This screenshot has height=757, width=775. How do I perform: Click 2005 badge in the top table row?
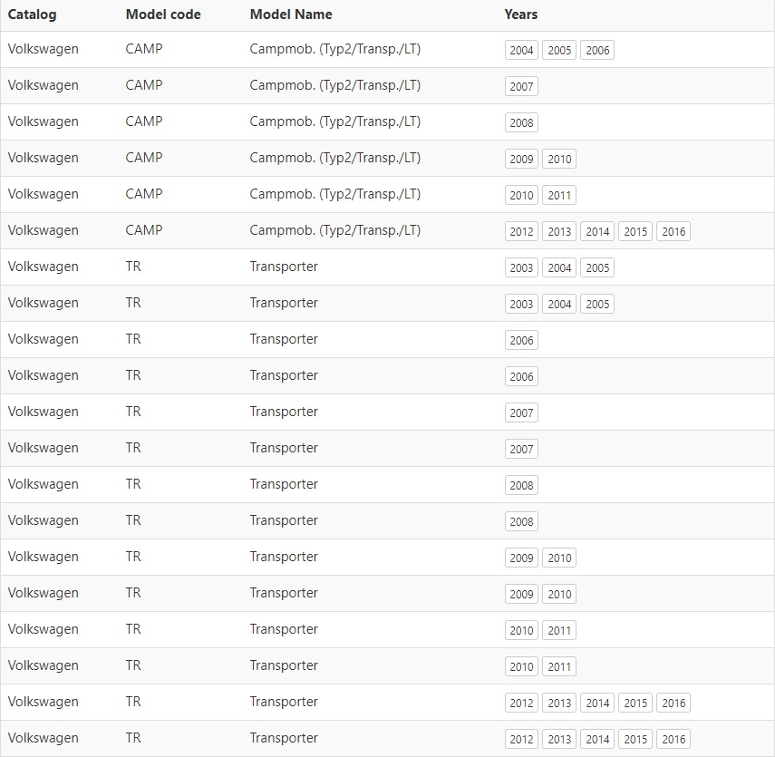tap(559, 51)
